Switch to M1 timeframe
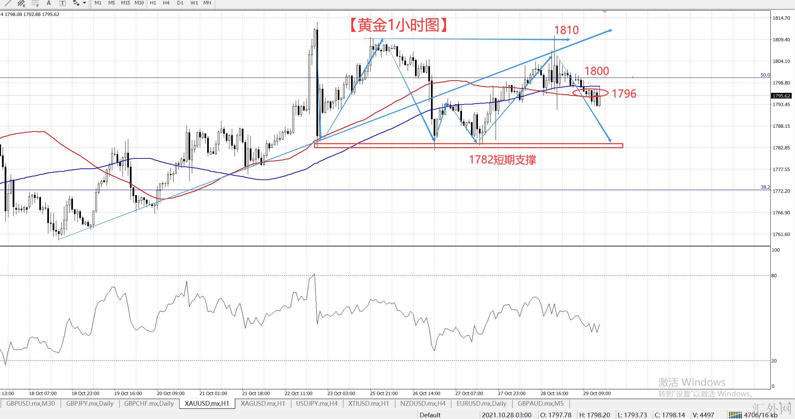Viewport: 795px width, 419px height. click(98, 3)
